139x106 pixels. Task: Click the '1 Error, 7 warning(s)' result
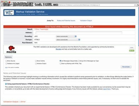[41, 29]
